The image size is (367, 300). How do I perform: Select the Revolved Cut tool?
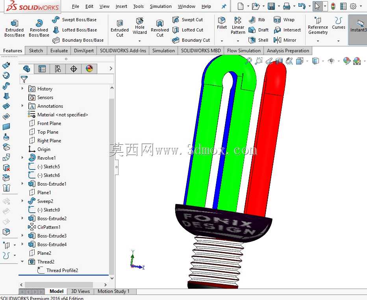(160, 28)
